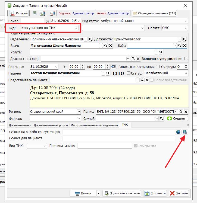Increase end time по with up arrow
The height and width of the screenshot is (203, 197).
tap(107, 65)
